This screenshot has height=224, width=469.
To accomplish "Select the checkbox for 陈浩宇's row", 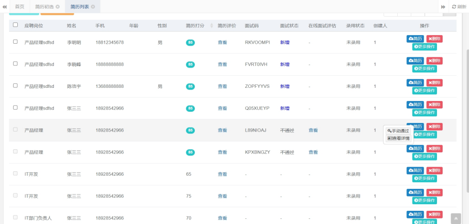I will (15, 86).
